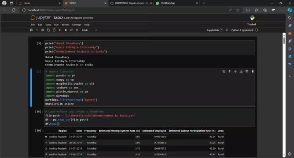Open the Kernel menu
This screenshot has height=158, width=294.
tap(65, 25)
